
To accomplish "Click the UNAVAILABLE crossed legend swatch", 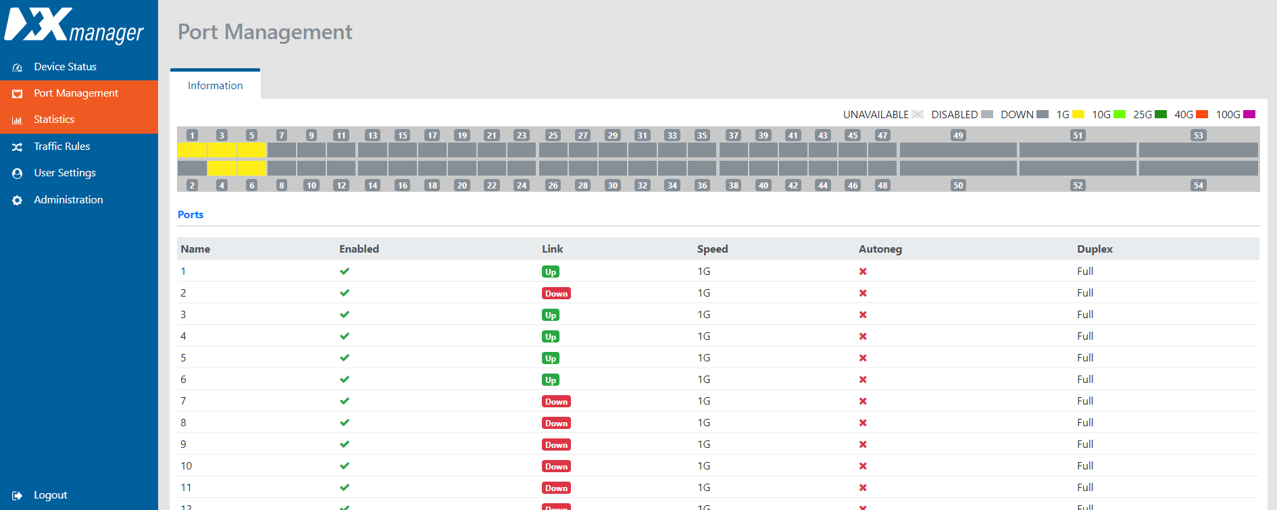I will (918, 115).
